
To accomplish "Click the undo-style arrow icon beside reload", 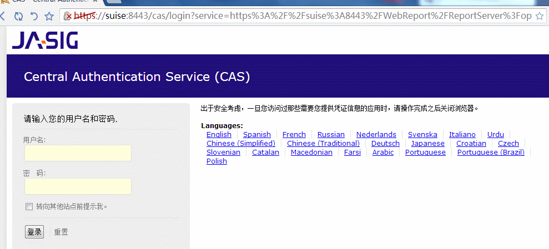I will [34, 16].
